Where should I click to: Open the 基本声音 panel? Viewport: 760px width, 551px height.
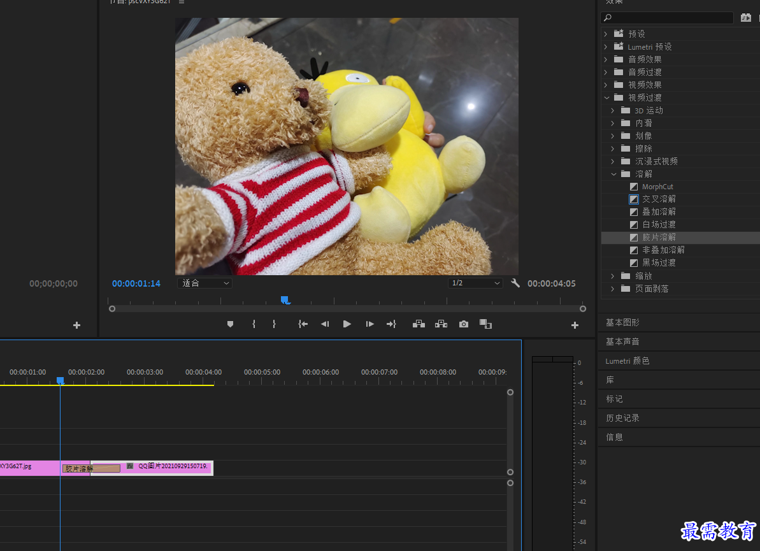click(x=622, y=341)
